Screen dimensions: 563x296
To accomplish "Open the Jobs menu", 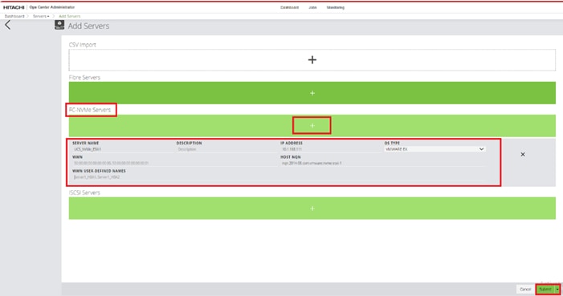I will (x=312, y=7).
